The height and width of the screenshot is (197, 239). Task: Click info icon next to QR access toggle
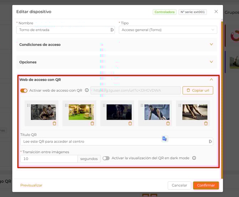[87, 90]
